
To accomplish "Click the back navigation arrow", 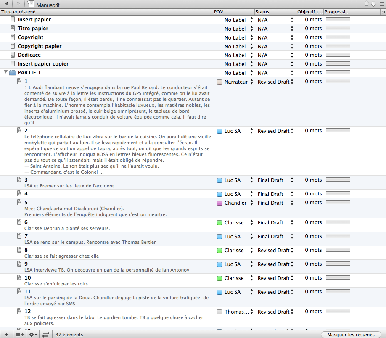I will point(6,4).
